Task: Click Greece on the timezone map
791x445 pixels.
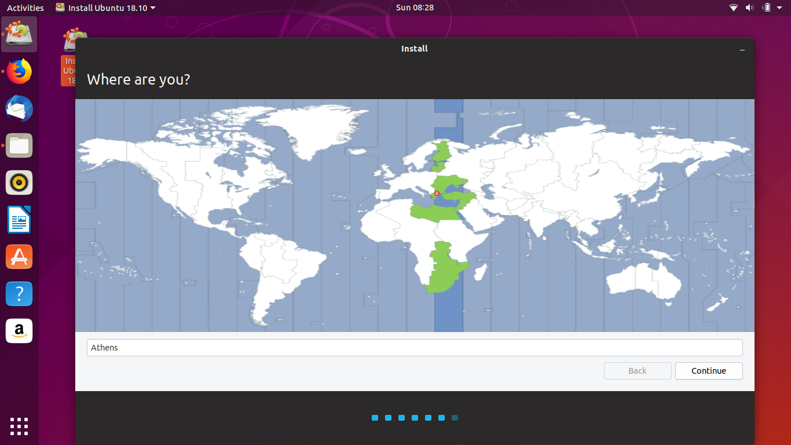Action: coord(436,193)
